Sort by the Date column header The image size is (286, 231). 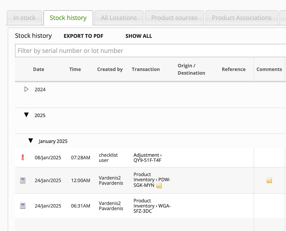point(39,69)
